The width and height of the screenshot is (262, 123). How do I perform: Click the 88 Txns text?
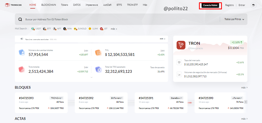coord(120,102)
